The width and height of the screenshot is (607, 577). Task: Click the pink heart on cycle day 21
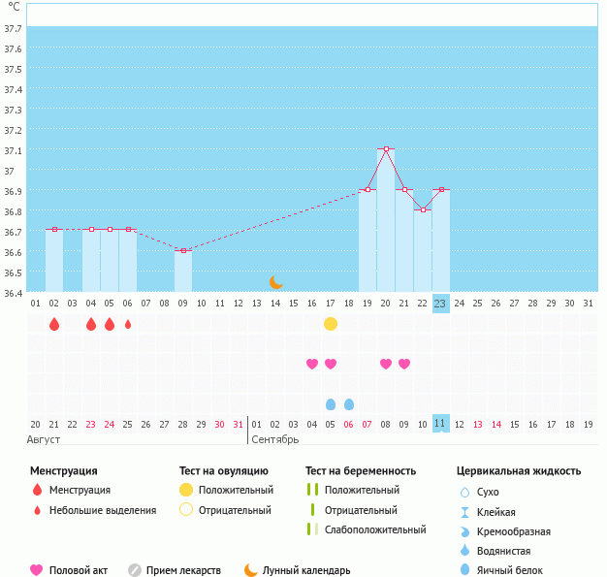click(404, 364)
